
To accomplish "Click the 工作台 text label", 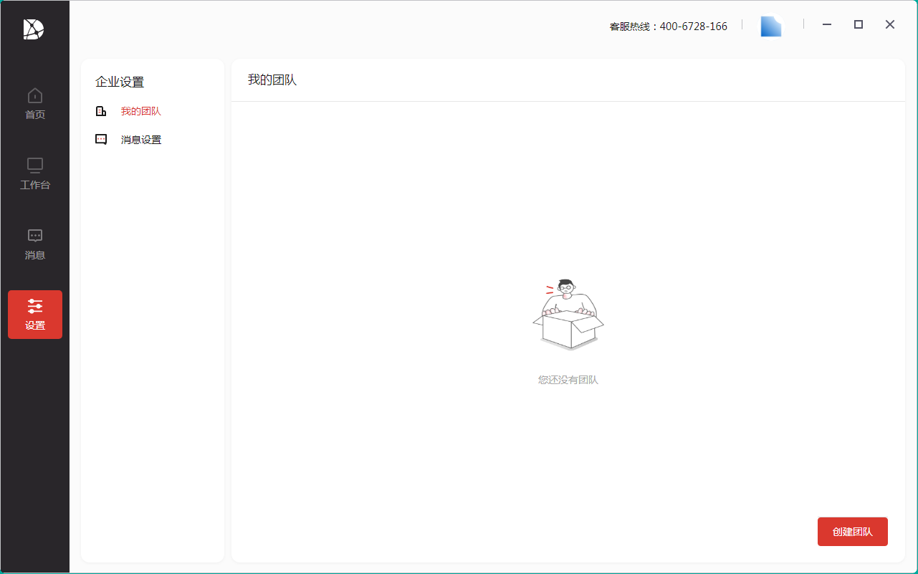I will 35,185.
